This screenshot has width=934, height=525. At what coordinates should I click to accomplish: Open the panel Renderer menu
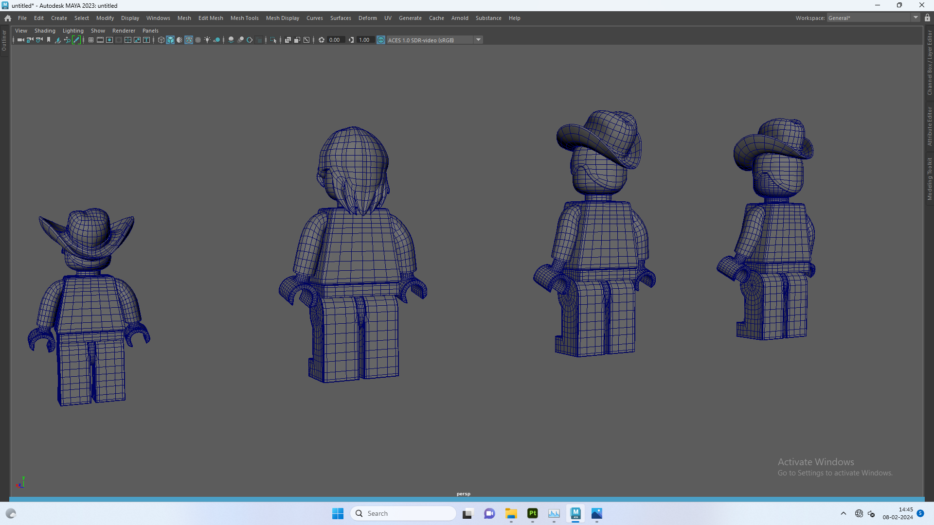124,31
